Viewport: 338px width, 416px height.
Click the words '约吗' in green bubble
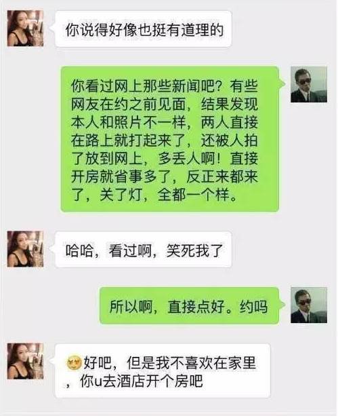pos(253,307)
